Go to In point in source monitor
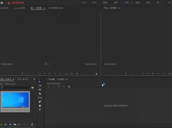172x128 pixels. pos(39,74)
